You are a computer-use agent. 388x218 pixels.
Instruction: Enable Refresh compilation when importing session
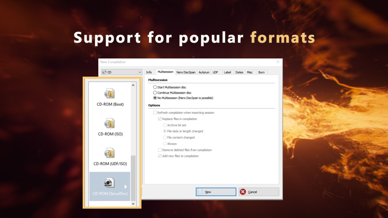[x=155, y=112]
